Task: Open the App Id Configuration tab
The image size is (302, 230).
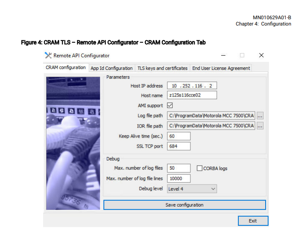Action: click(x=112, y=68)
